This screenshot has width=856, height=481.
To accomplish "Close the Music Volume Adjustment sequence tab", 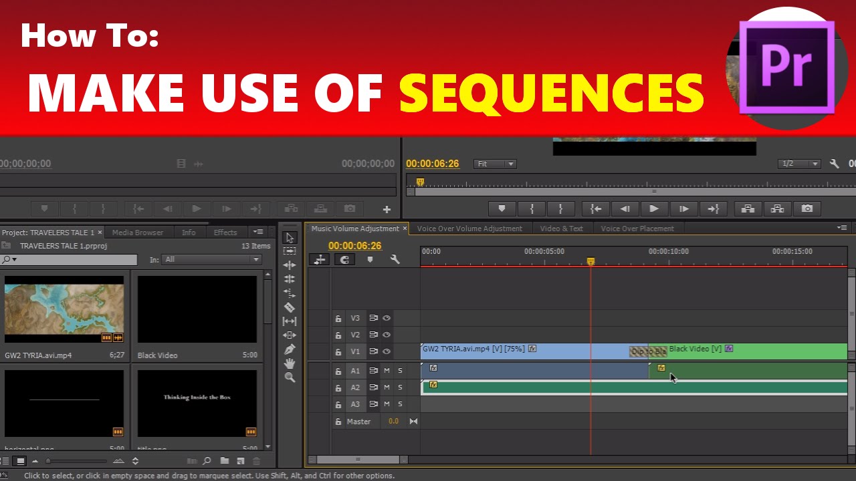I will [x=404, y=228].
